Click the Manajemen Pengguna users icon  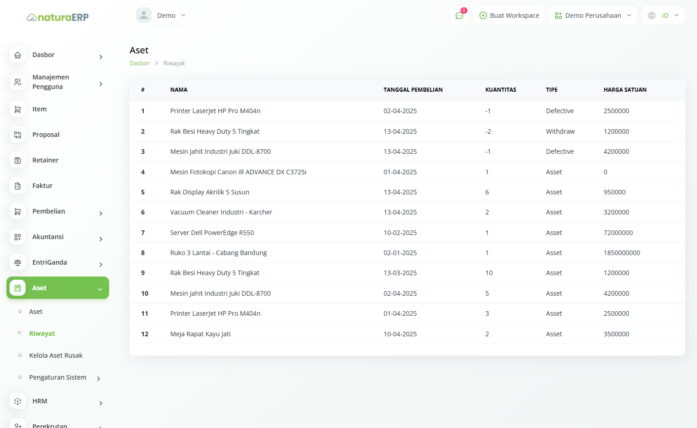(x=18, y=82)
